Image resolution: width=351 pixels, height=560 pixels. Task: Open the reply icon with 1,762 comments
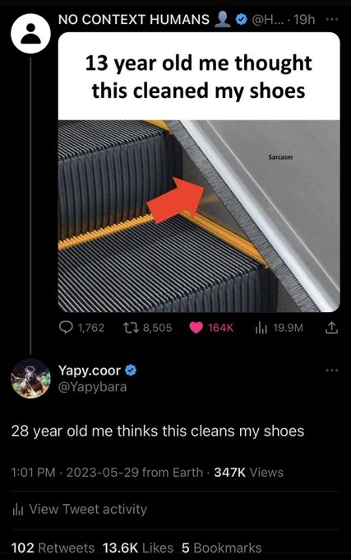click(66, 327)
